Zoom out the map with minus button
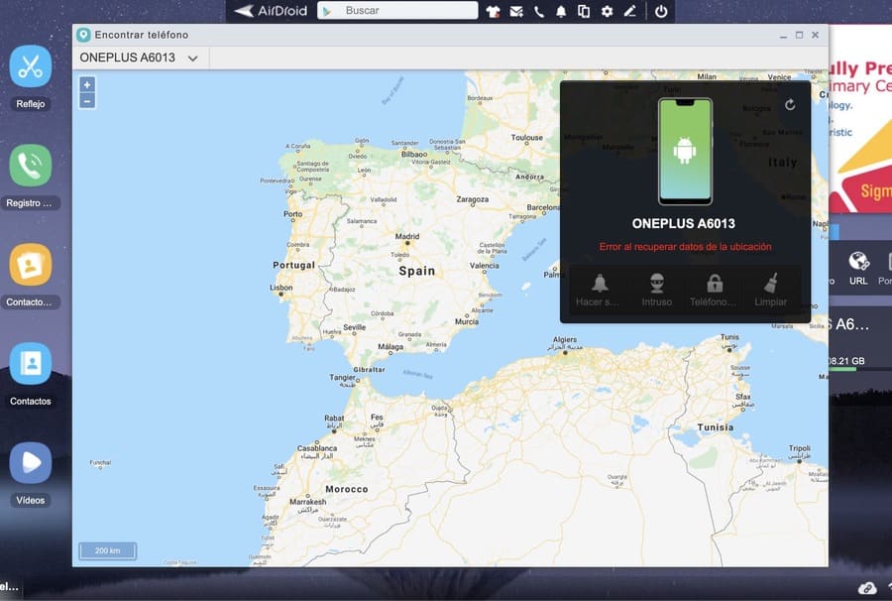 [x=87, y=101]
